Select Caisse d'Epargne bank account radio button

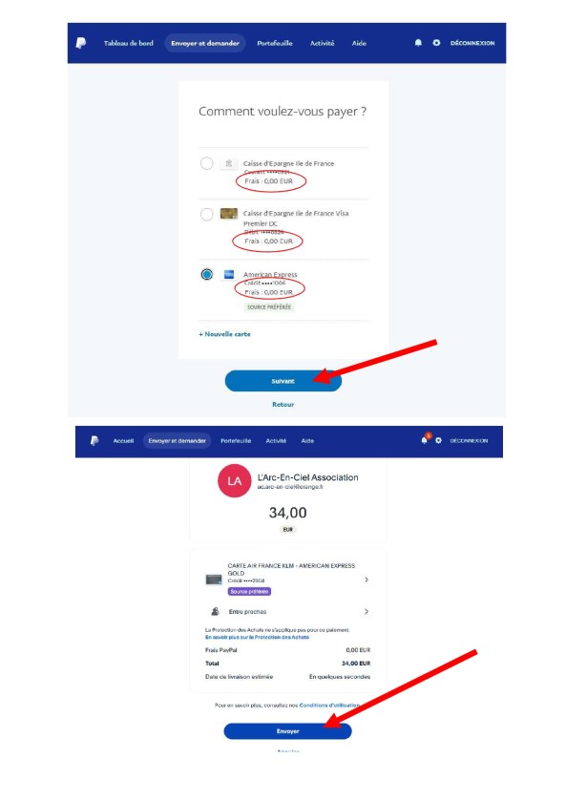pos(206,163)
